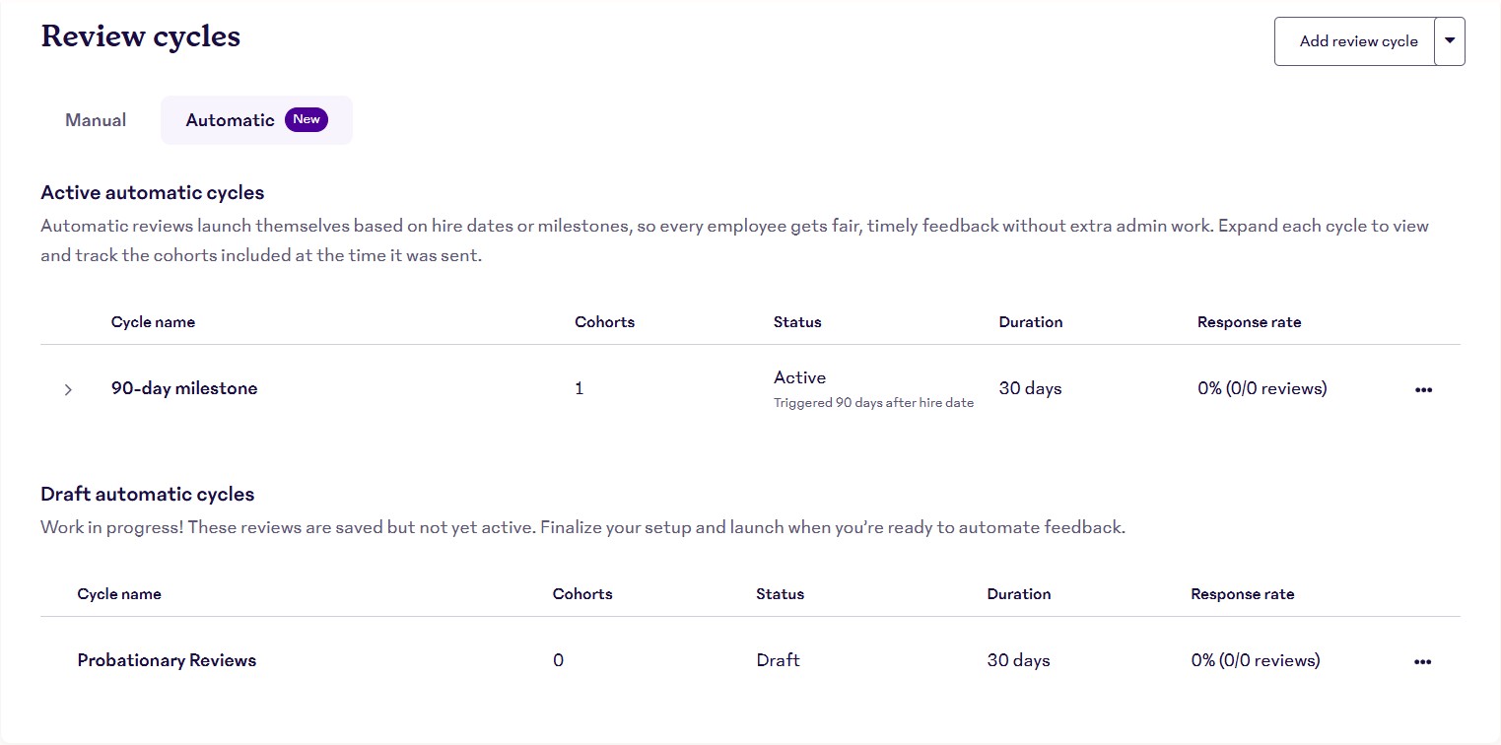Click Draft status of Probationary Reviews
The height and width of the screenshot is (745, 1501).
pos(778,660)
